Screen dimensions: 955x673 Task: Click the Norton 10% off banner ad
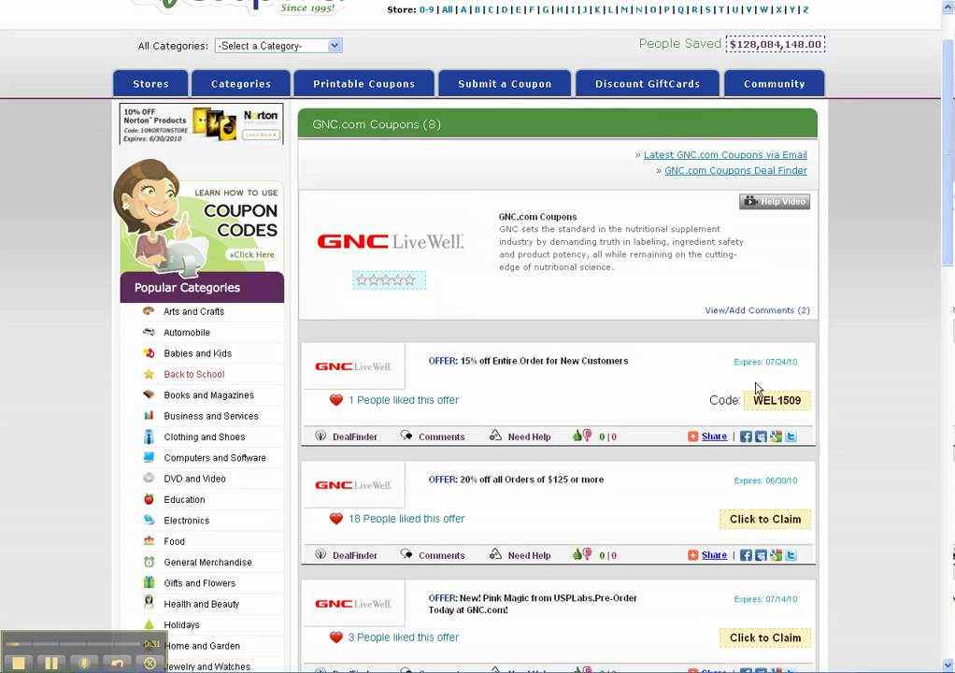pos(202,123)
